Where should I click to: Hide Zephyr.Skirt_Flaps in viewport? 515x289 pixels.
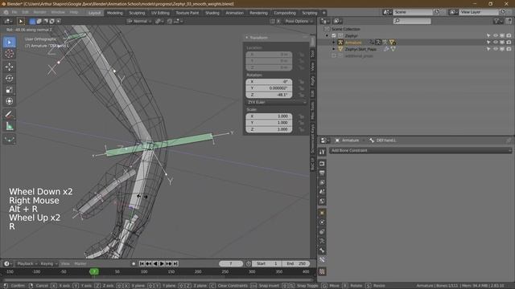coord(496,49)
